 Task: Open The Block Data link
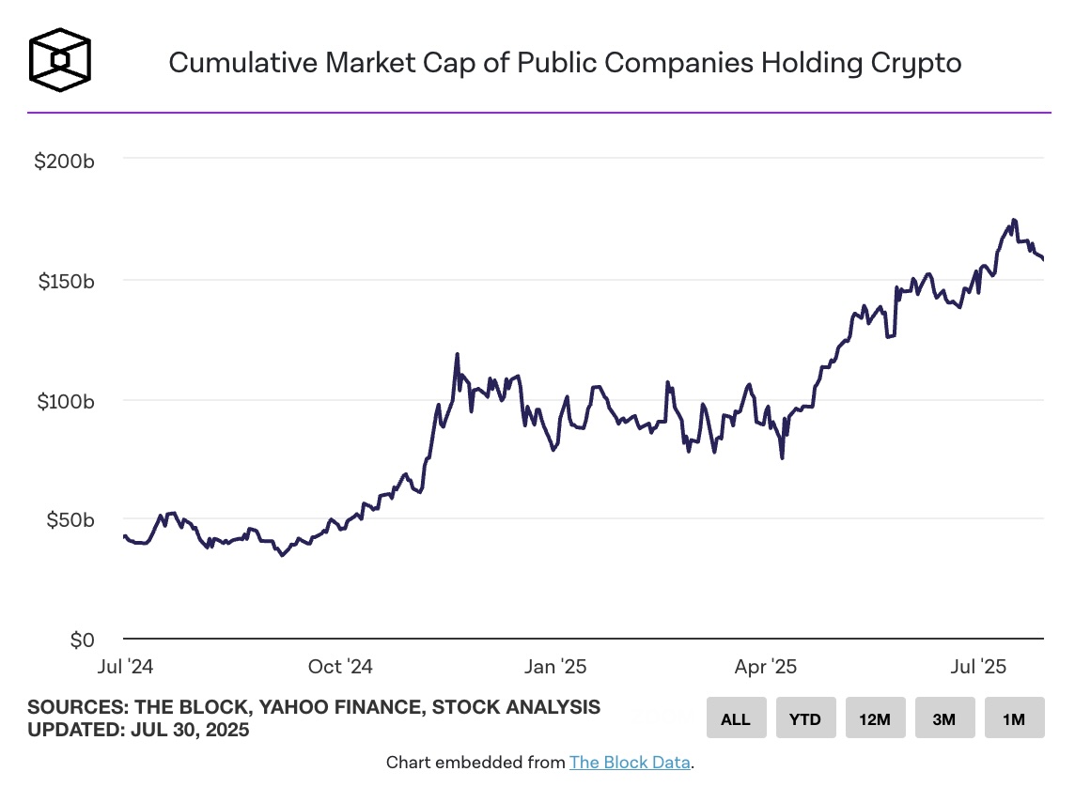(630, 763)
